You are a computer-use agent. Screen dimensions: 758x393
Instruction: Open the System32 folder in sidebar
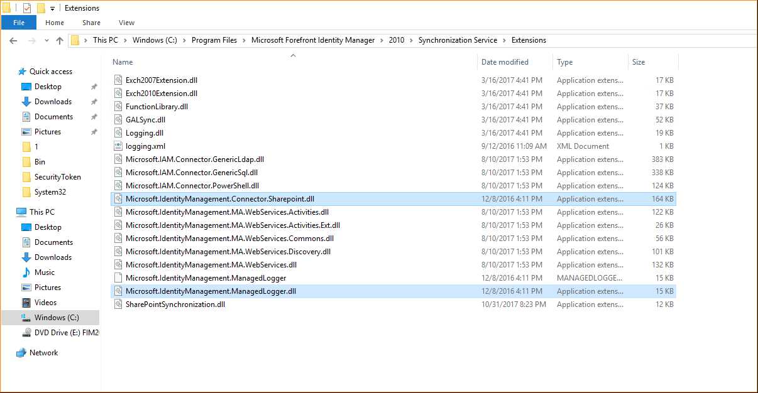pos(50,192)
